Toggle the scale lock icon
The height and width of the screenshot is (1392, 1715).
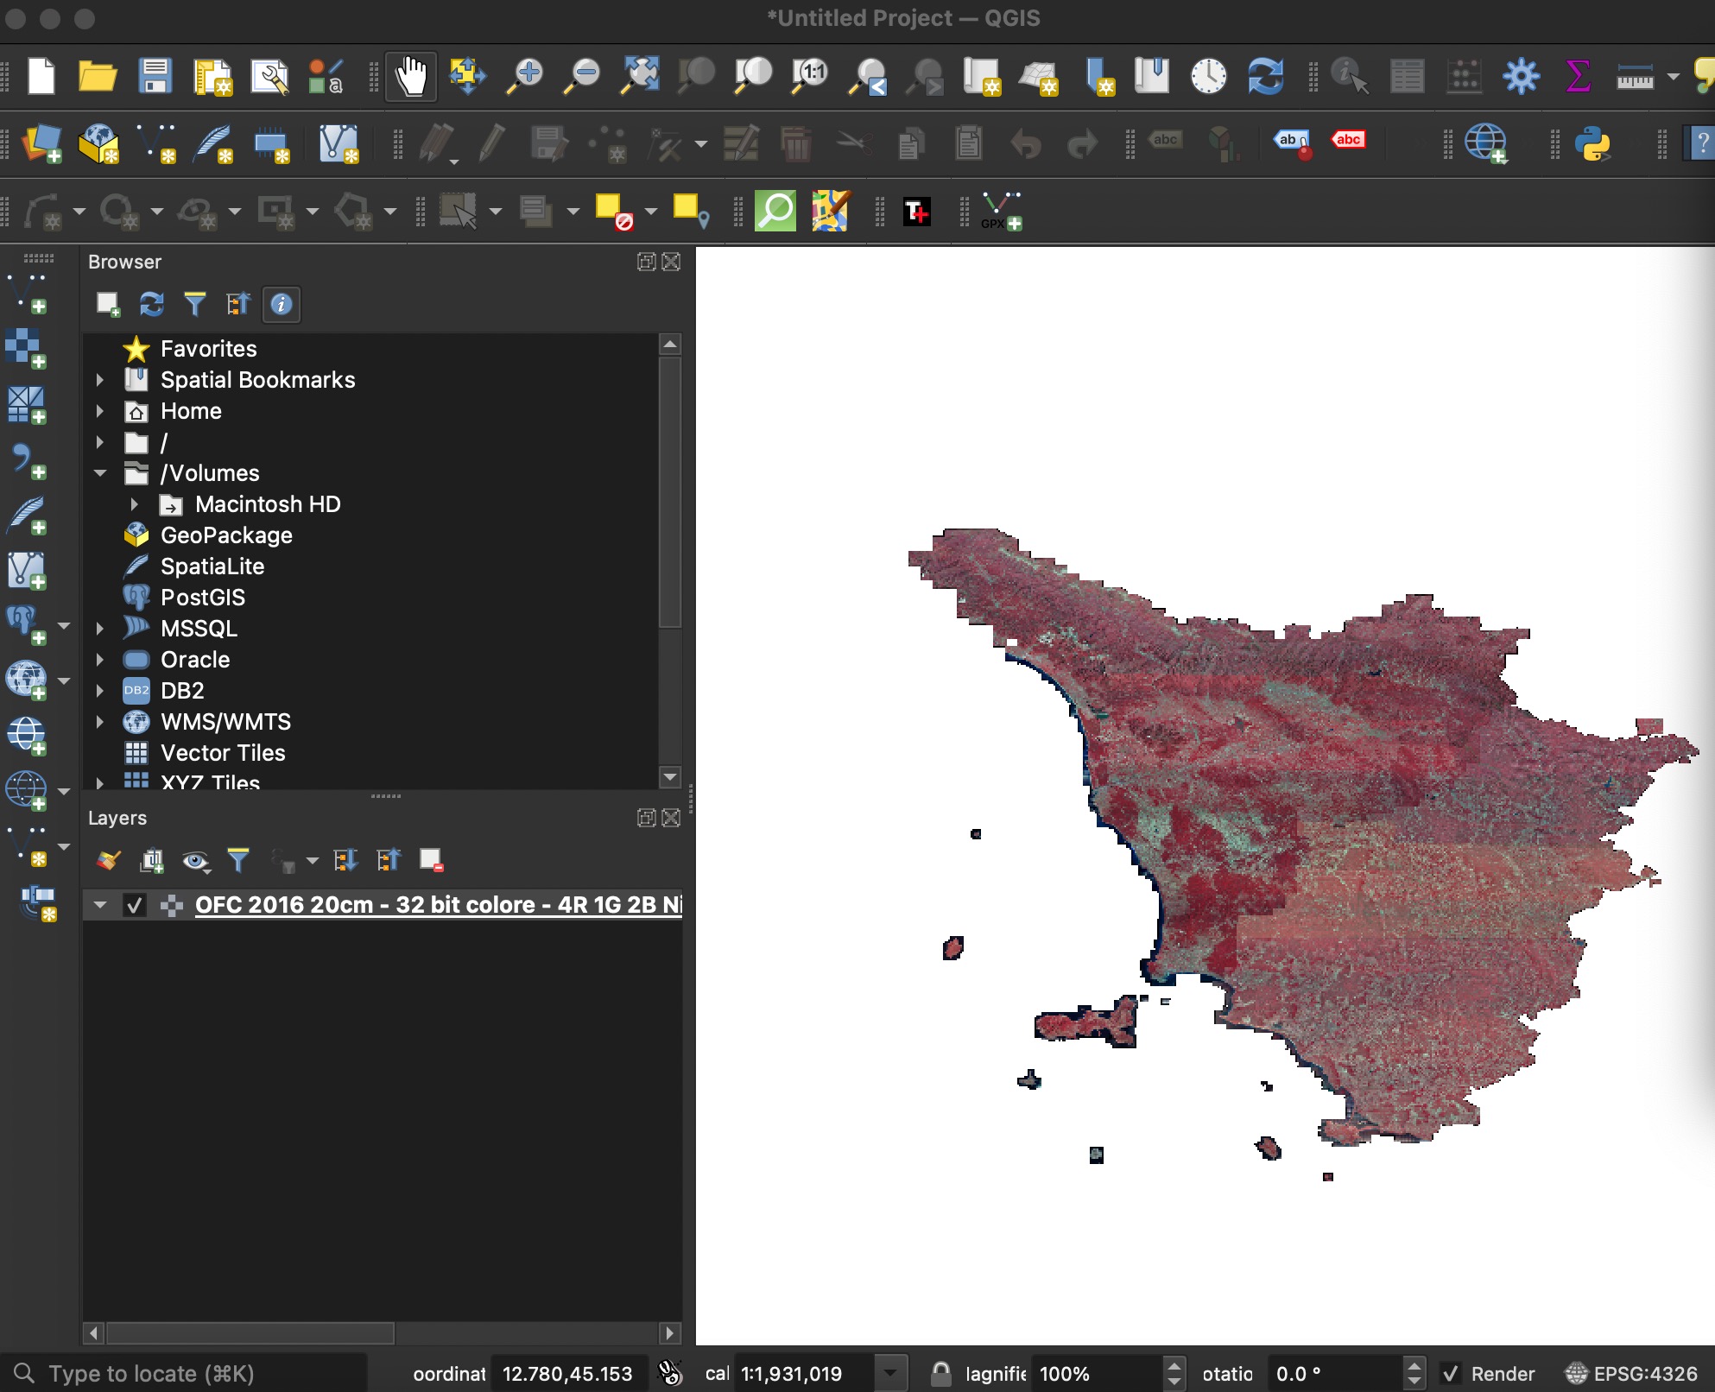click(940, 1373)
